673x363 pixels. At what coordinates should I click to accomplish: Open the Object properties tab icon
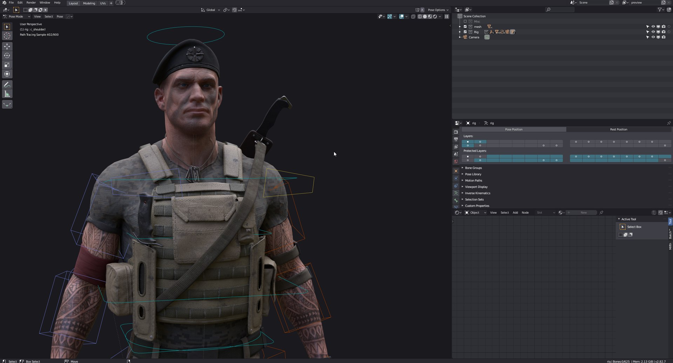click(x=456, y=171)
